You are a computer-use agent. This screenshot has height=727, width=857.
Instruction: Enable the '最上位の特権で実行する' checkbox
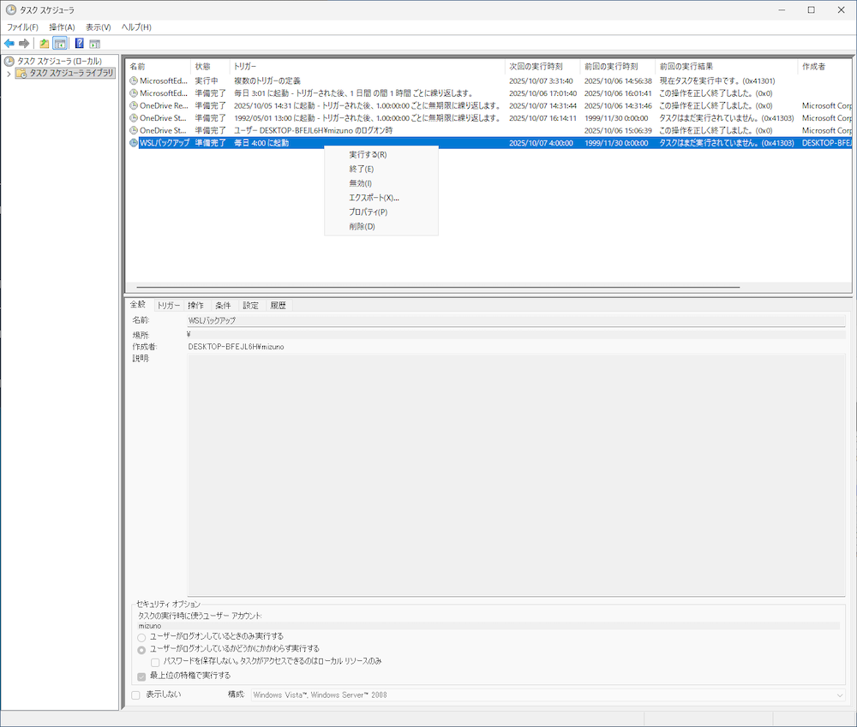click(x=142, y=676)
